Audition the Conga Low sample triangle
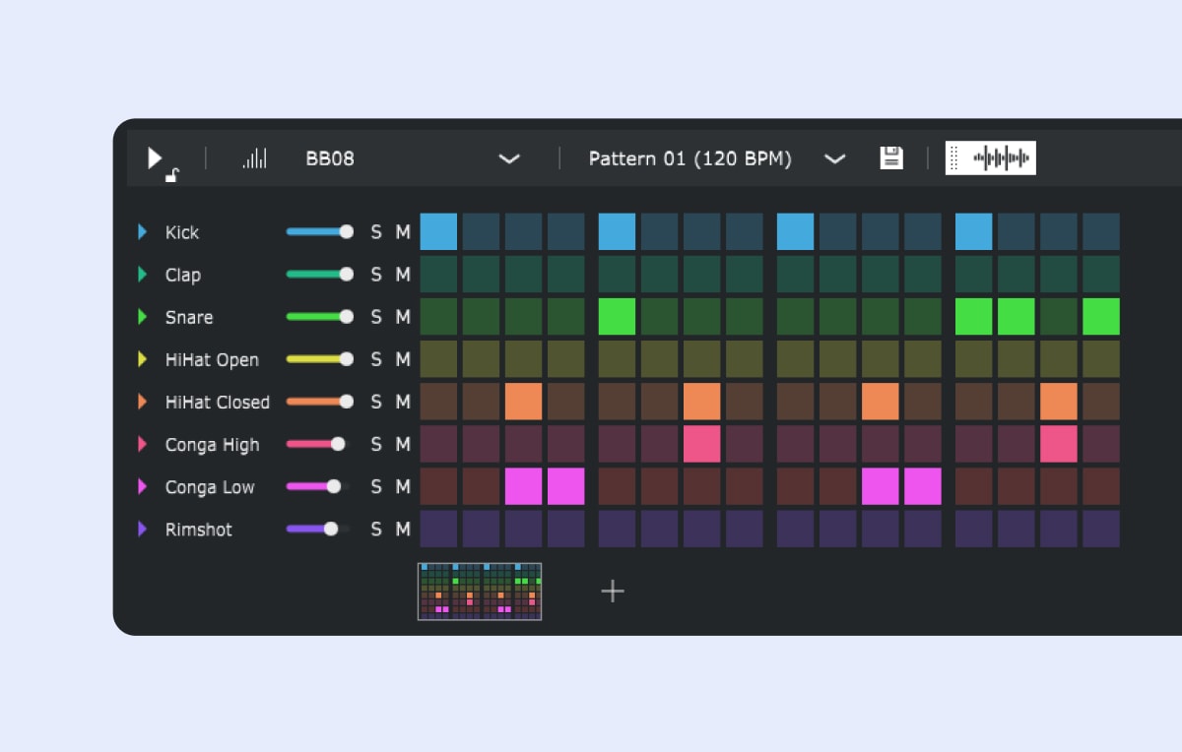 click(x=142, y=486)
